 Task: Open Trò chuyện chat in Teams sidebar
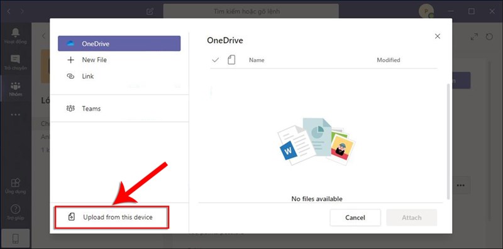[15, 62]
